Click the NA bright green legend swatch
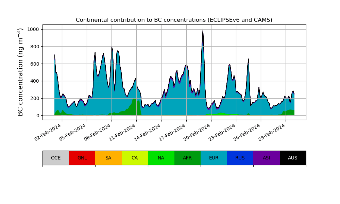340x204 pixels. tap(161, 158)
